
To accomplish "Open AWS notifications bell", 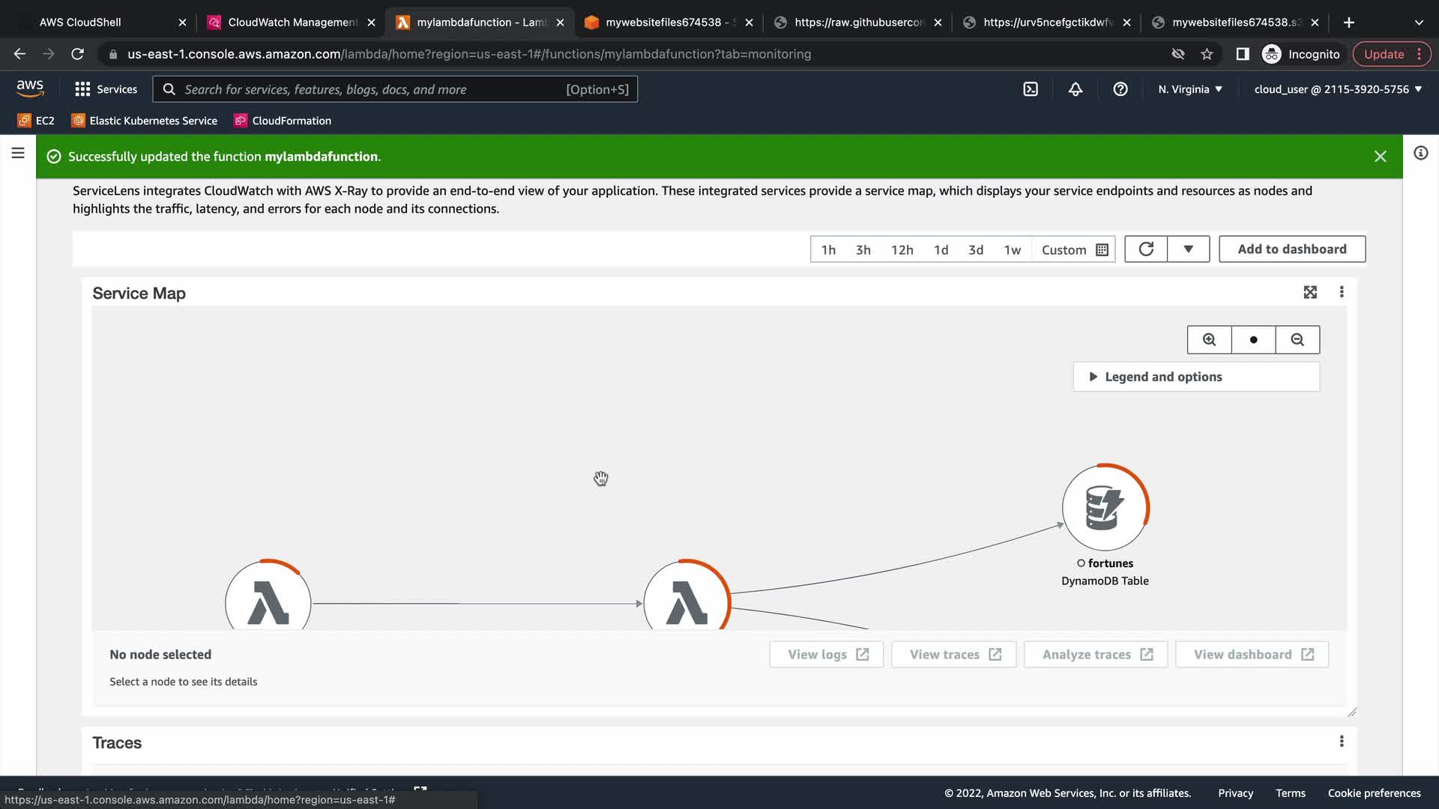I will click(x=1076, y=89).
